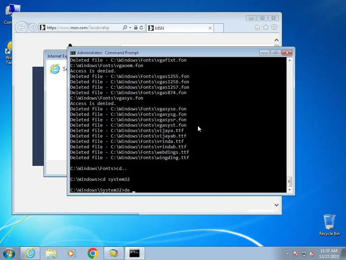Screen dimensions: 346x260
Task: Close the Internet Explorer window
Action: 273,18
